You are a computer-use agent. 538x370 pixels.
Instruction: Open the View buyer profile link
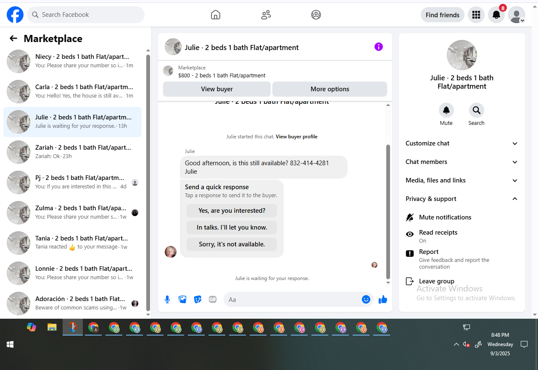pos(296,137)
